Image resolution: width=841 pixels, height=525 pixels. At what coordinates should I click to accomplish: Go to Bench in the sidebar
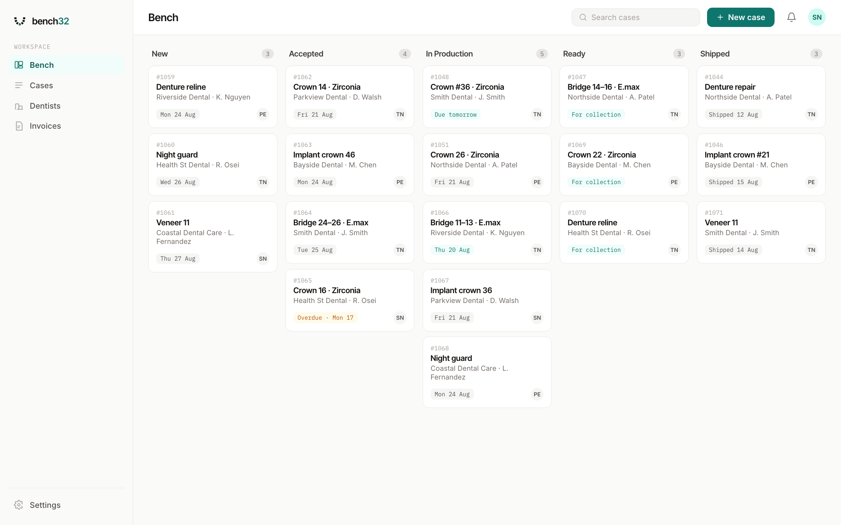click(66, 65)
